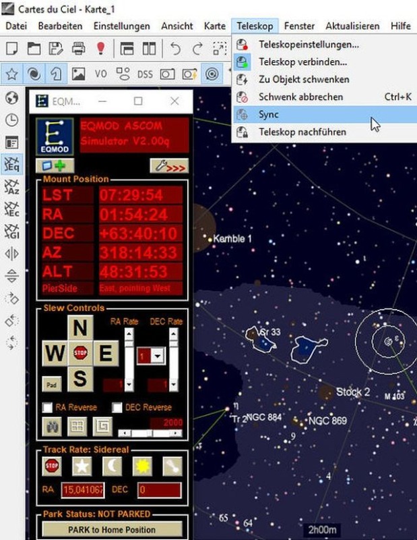Select custom tracking comet icon
Viewport: 417px width, 540px height.
click(172, 466)
